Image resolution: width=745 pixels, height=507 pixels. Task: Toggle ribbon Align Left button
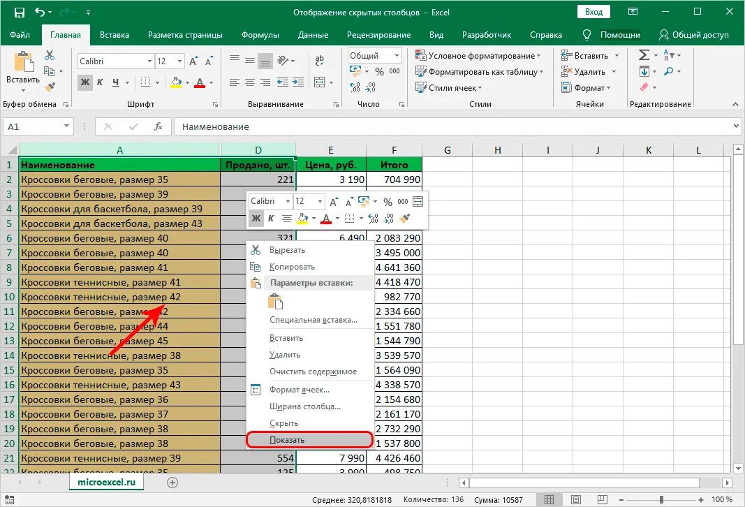[x=234, y=82]
